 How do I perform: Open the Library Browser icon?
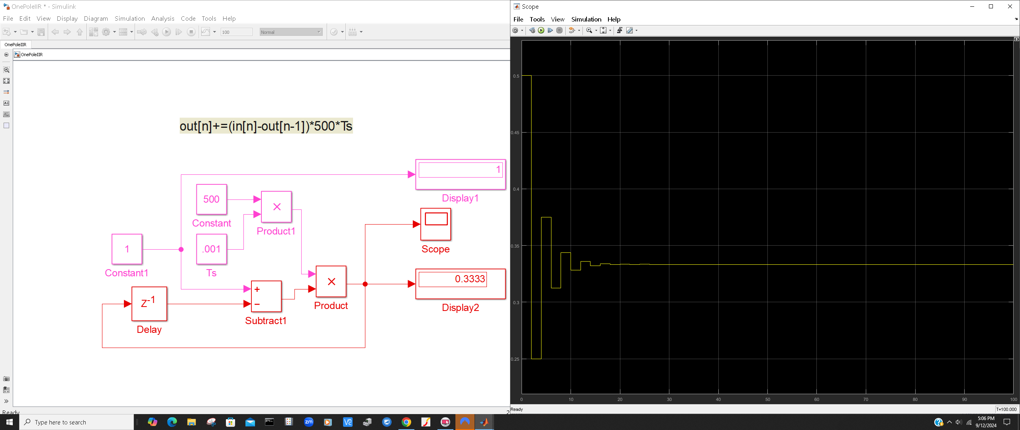(94, 32)
